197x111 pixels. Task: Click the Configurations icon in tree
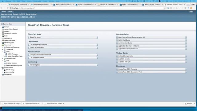[x=3, y=68]
